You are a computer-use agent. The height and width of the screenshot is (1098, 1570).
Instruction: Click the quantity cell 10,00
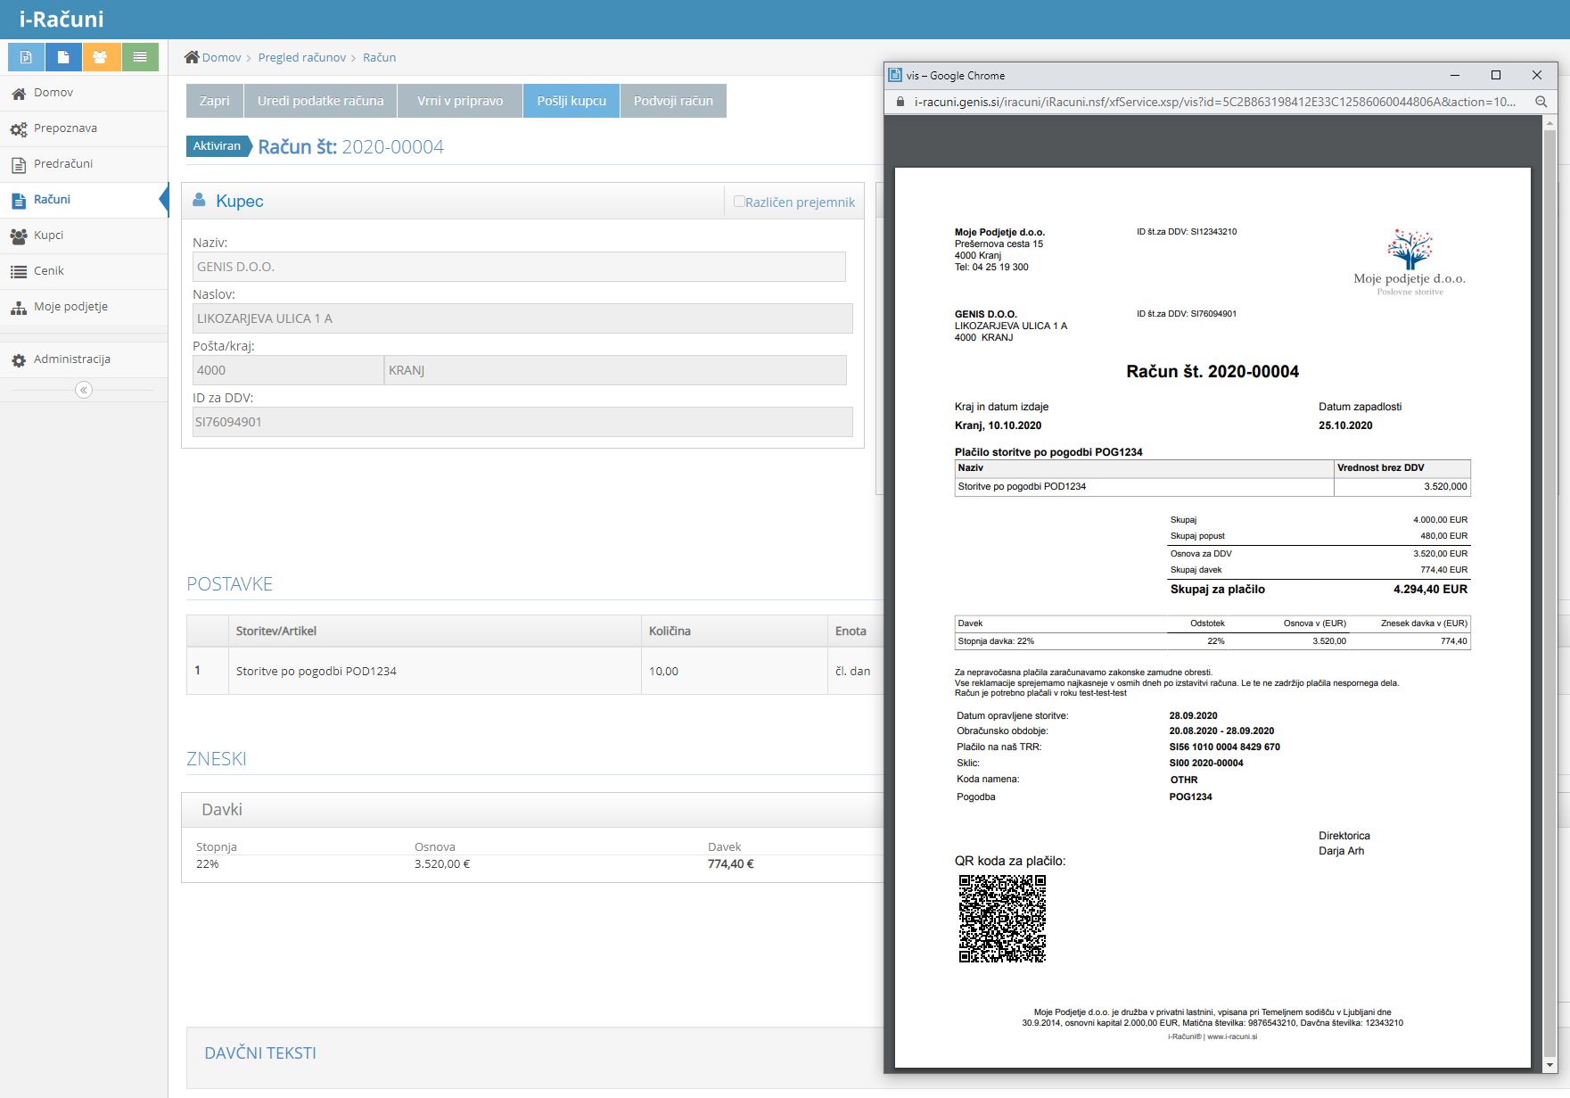coord(734,671)
